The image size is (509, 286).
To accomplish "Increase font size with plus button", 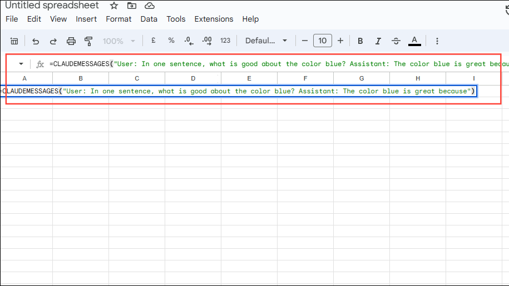I will 340,41.
